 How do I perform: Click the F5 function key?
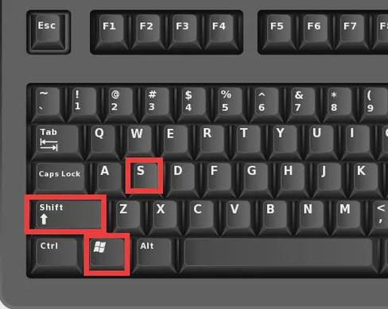tap(277, 31)
